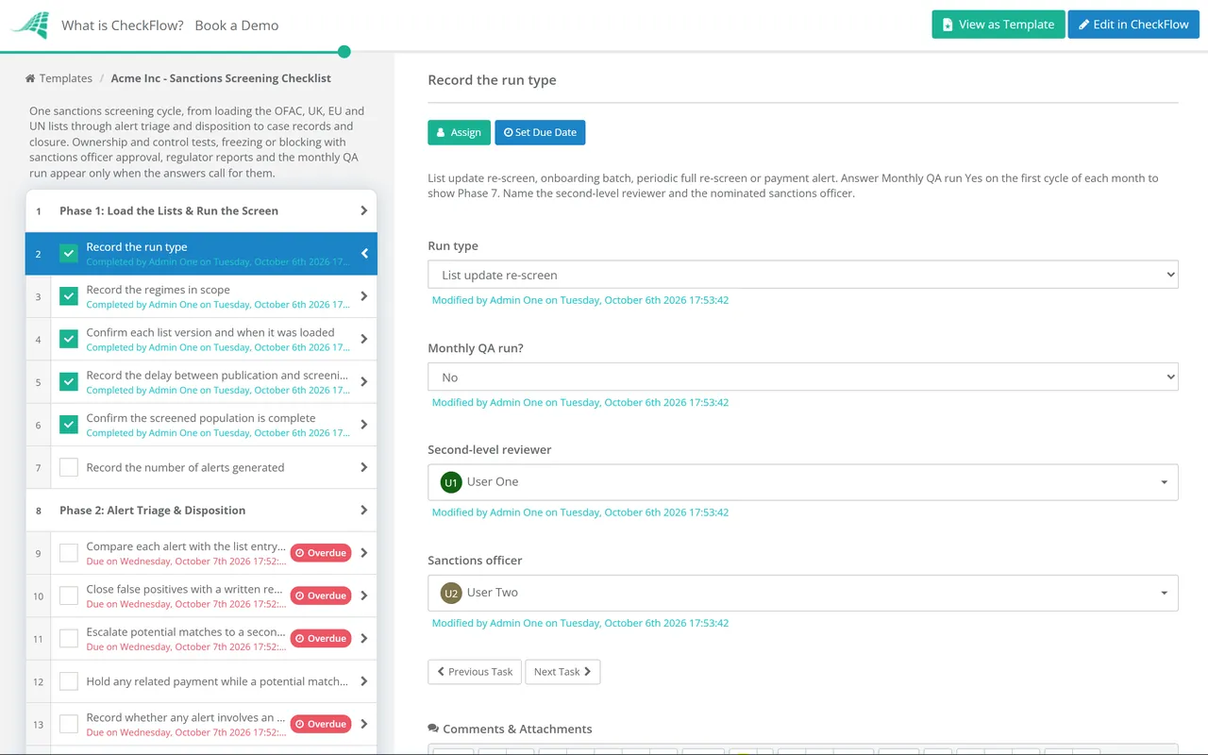Select 'Escalate potential matches' task row
Screen dimensions: 1208x755
(x=201, y=638)
